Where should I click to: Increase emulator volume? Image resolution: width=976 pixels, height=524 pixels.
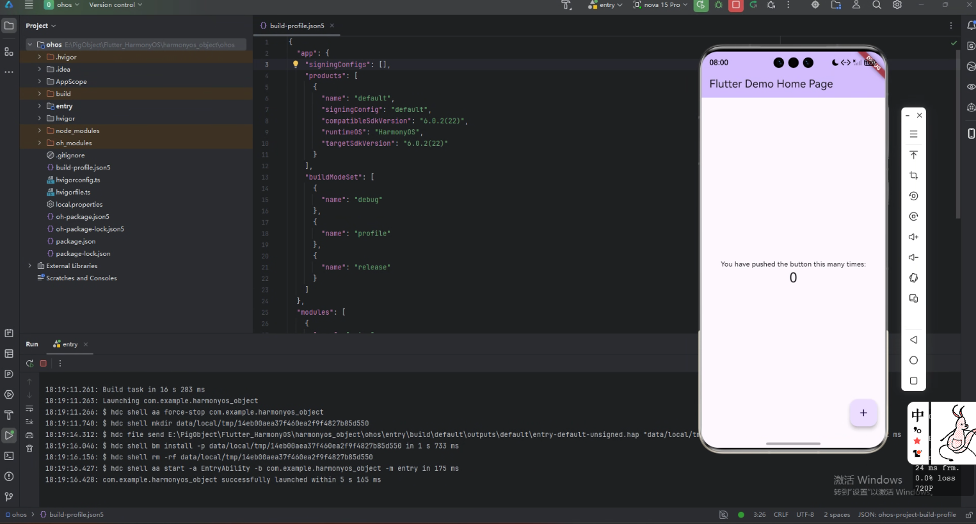(913, 237)
